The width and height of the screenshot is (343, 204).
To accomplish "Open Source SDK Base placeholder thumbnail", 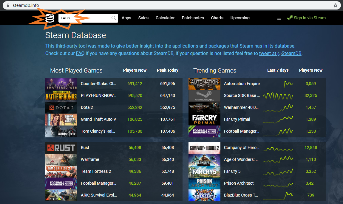I will (x=204, y=96).
